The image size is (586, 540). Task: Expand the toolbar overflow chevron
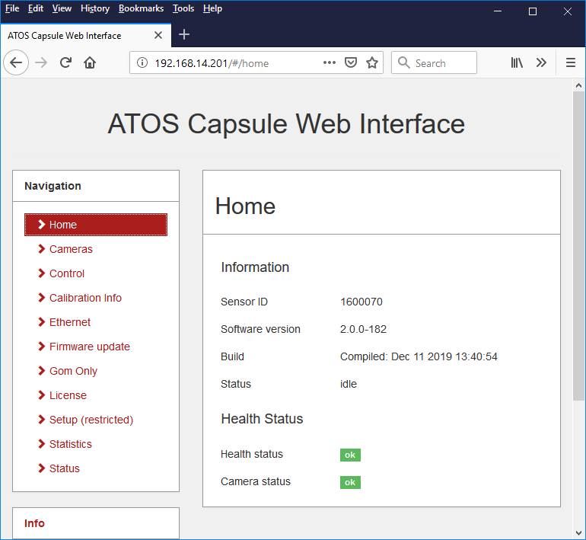click(x=541, y=62)
